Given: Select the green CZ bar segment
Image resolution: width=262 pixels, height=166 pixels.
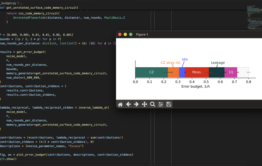Looking at the screenshot, I should 152,72.
